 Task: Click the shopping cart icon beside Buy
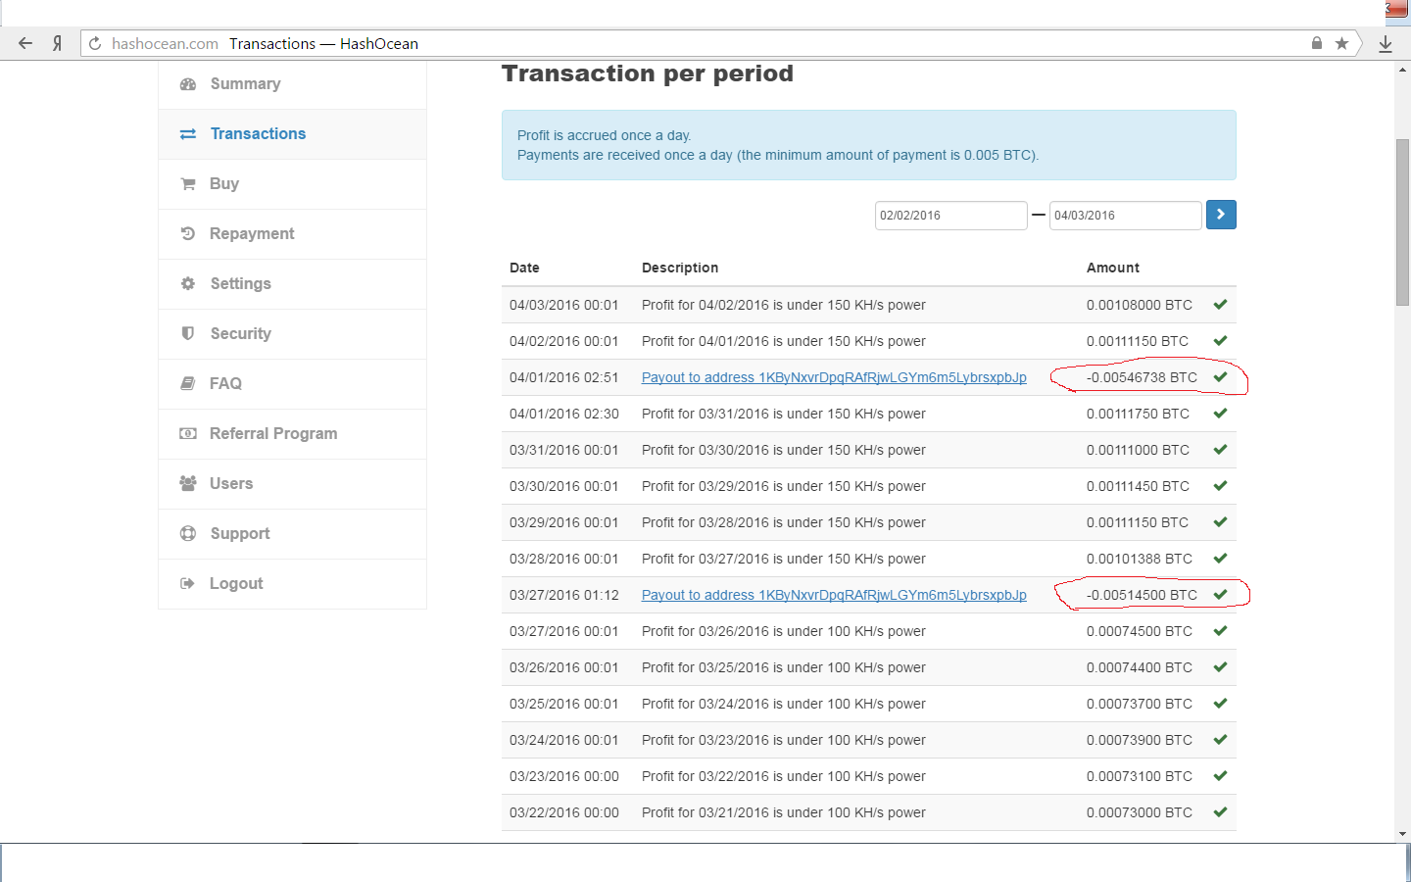click(x=188, y=184)
